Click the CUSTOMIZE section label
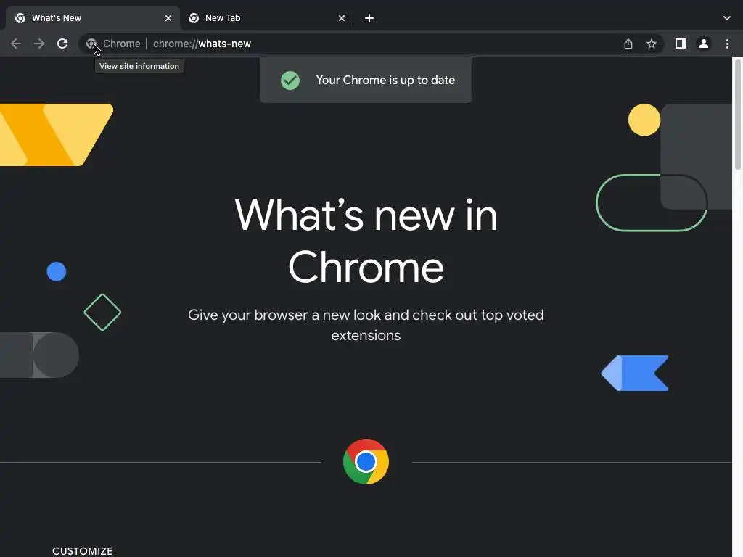 pyautogui.click(x=83, y=551)
